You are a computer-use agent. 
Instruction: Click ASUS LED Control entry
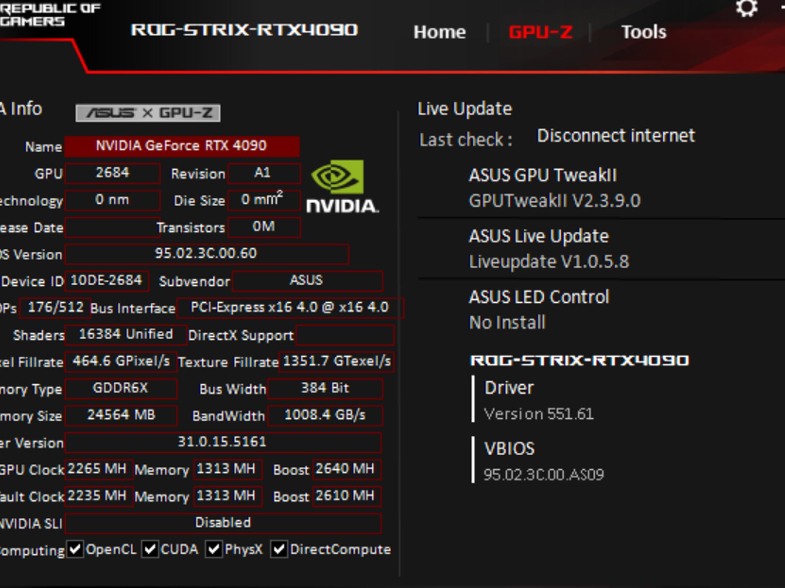point(539,310)
